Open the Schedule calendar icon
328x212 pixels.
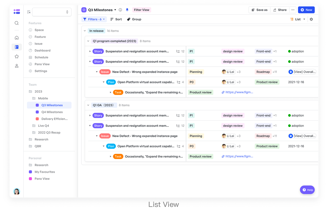(31, 57)
